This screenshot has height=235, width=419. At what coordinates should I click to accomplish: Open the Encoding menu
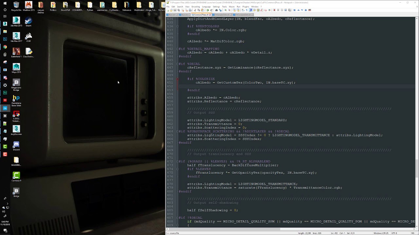(196, 7)
